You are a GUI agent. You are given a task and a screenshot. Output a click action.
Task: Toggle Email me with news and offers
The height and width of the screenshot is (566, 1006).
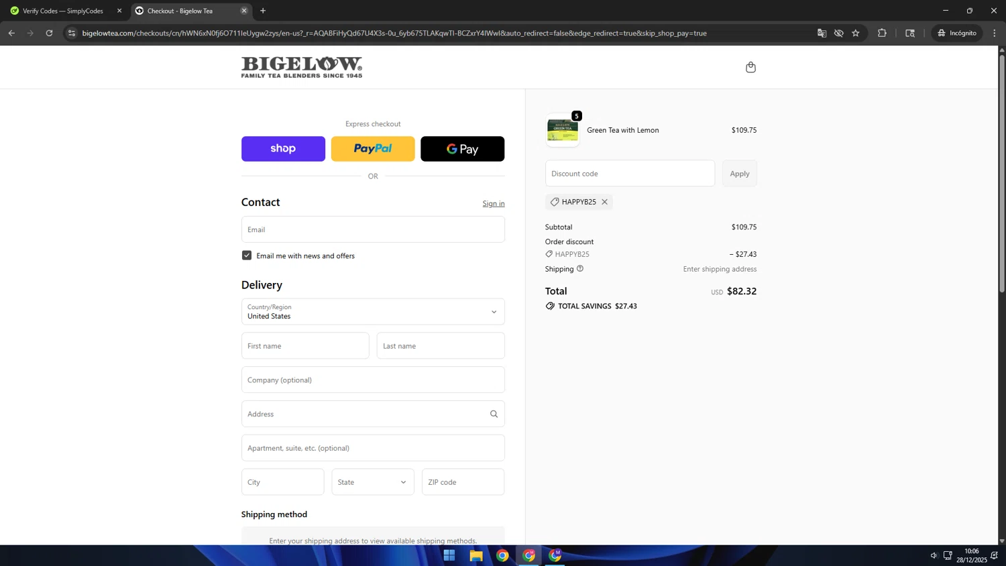pos(247,256)
